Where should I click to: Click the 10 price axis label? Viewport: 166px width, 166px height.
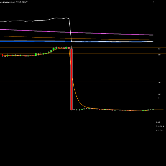coord(159,94)
